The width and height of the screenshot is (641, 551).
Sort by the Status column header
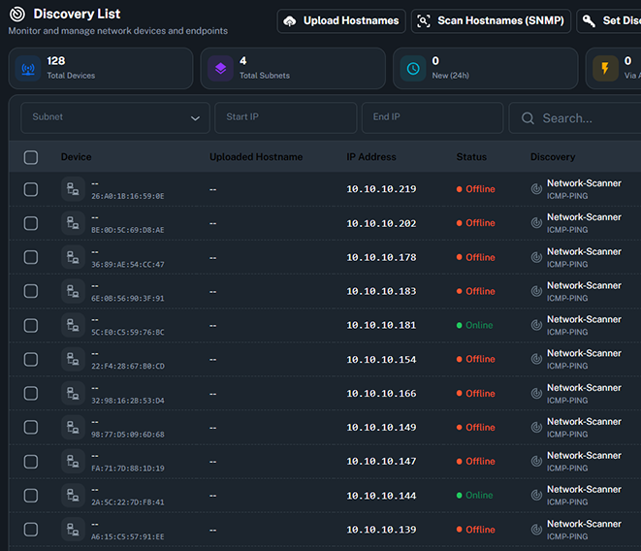coord(471,157)
